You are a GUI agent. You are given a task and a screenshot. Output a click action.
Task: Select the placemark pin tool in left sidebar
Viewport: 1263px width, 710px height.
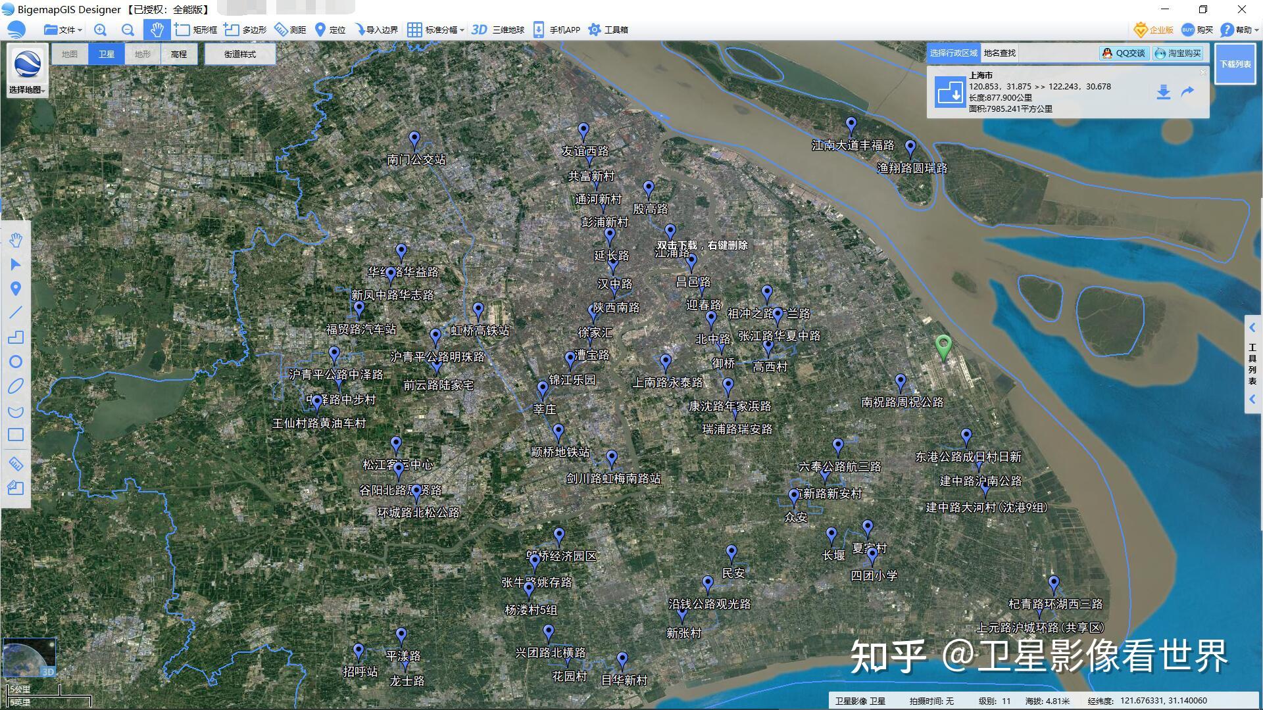pos(16,289)
